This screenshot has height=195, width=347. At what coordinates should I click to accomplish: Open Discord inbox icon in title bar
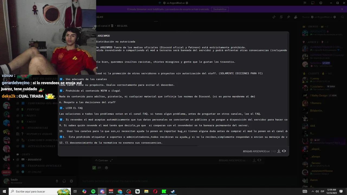coord(313,3)
